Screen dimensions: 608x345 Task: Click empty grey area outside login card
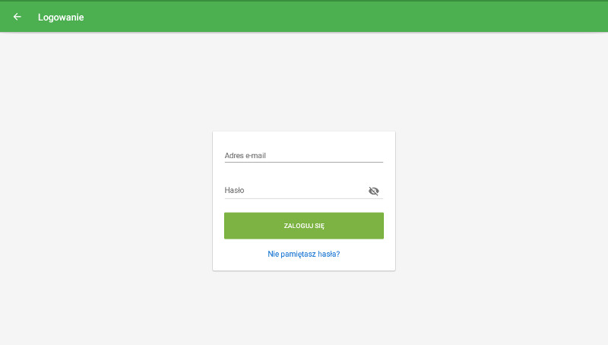click(105, 194)
